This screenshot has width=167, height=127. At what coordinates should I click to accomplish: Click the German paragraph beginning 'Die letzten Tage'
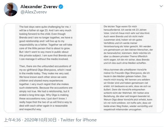pos(128,45)
